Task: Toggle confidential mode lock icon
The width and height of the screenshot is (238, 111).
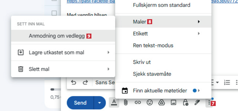Action: pyautogui.click(x=185, y=103)
